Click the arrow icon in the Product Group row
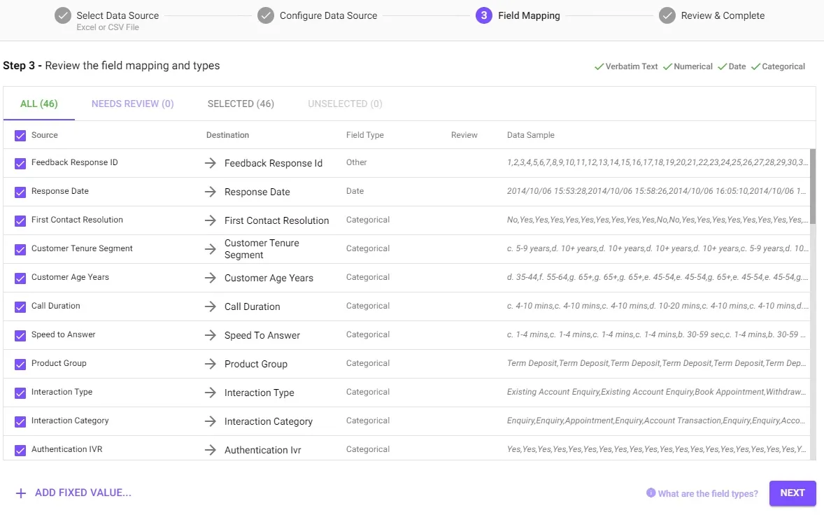This screenshot has height=515, width=824. click(211, 364)
